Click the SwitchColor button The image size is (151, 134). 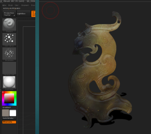(x=9, y=118)
